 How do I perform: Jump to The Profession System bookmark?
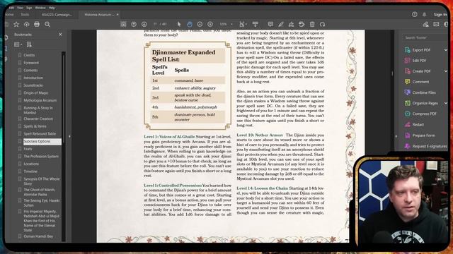click(x=41, y=157)
